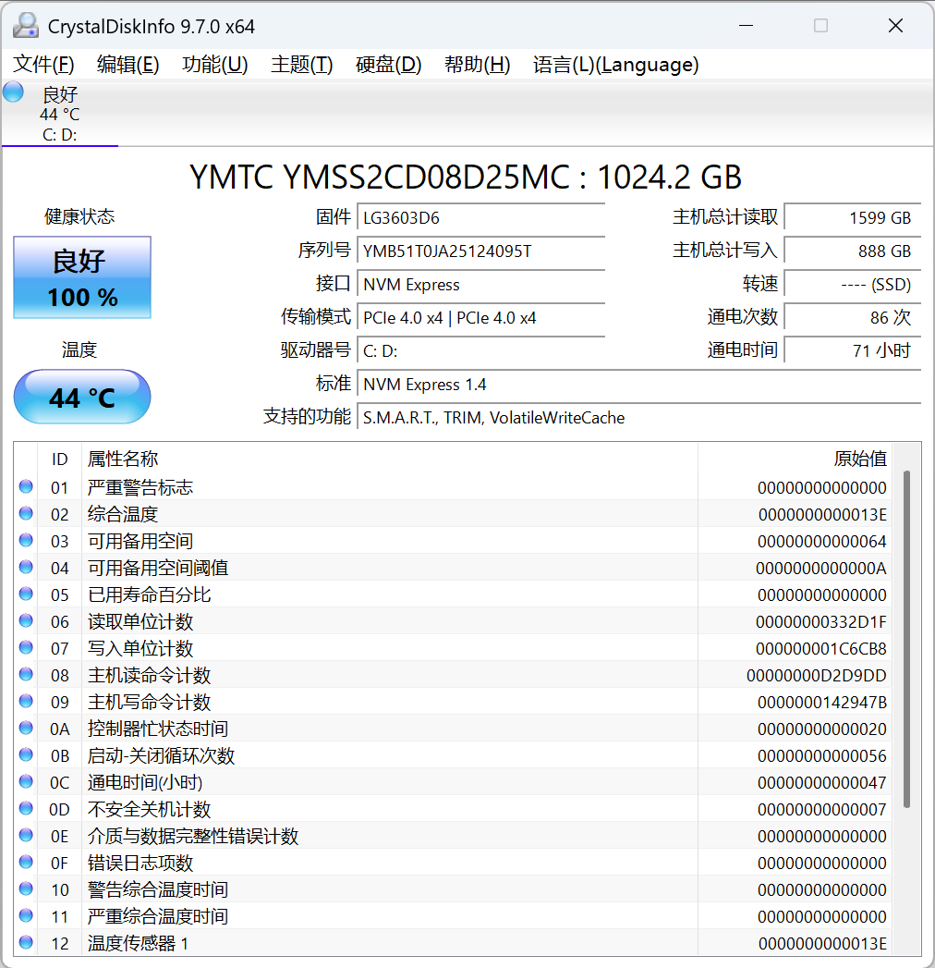Click status dot for 01 严重警告标志

coord(26,486)
